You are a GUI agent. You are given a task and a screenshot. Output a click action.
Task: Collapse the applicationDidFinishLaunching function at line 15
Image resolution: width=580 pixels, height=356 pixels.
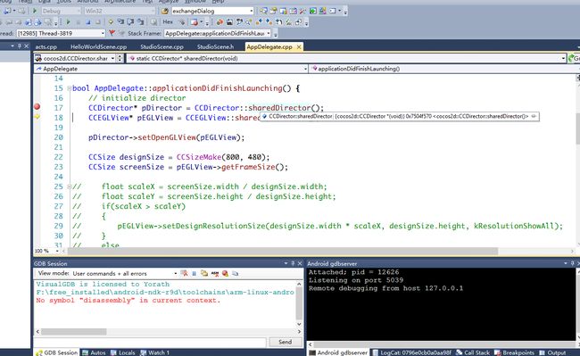pyautogui.click(x=70, y=88)
